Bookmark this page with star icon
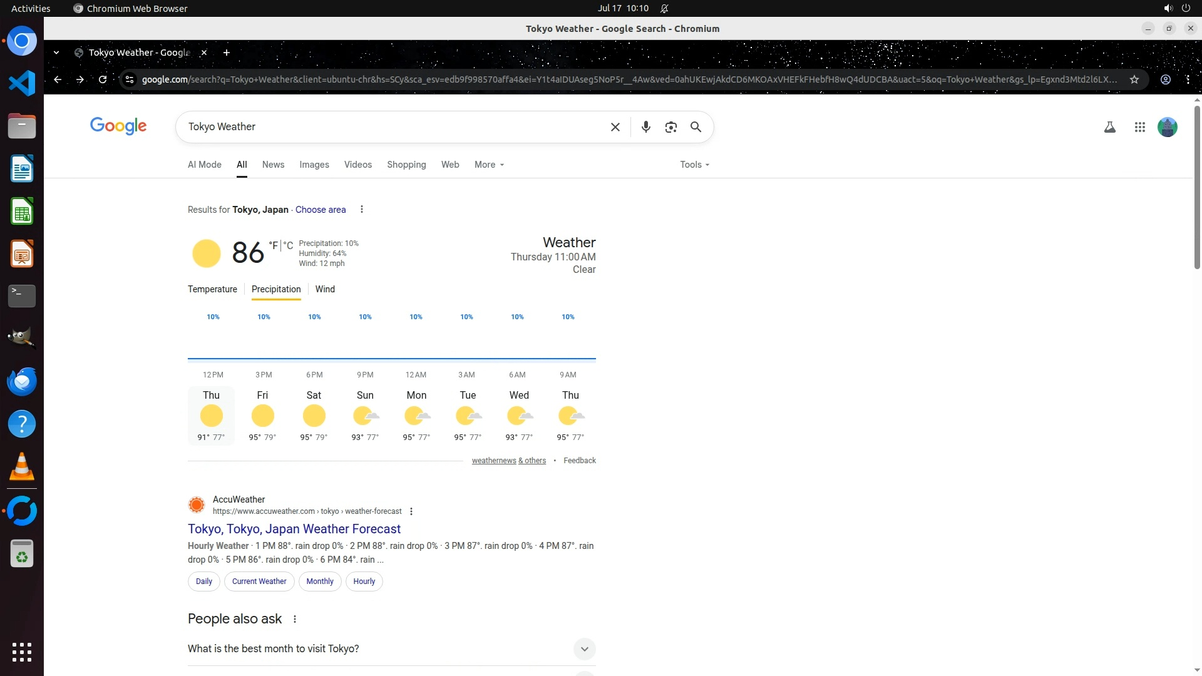This screenshot has width=1202, height=676. [1134, 79]
